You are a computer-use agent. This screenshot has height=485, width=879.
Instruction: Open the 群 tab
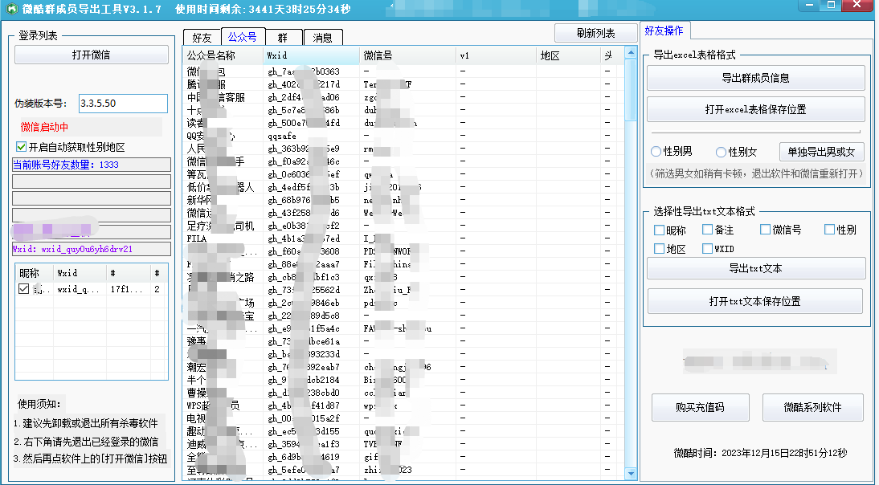pyautogui.click(x=284, y=38)
